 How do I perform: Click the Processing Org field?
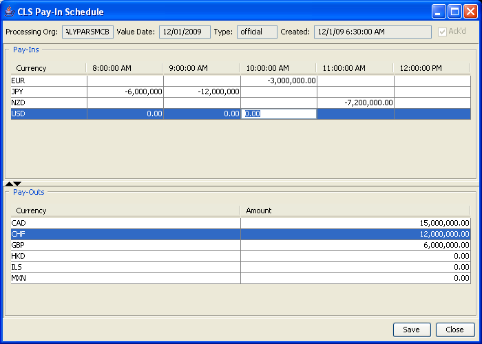(x=87, y=32)
